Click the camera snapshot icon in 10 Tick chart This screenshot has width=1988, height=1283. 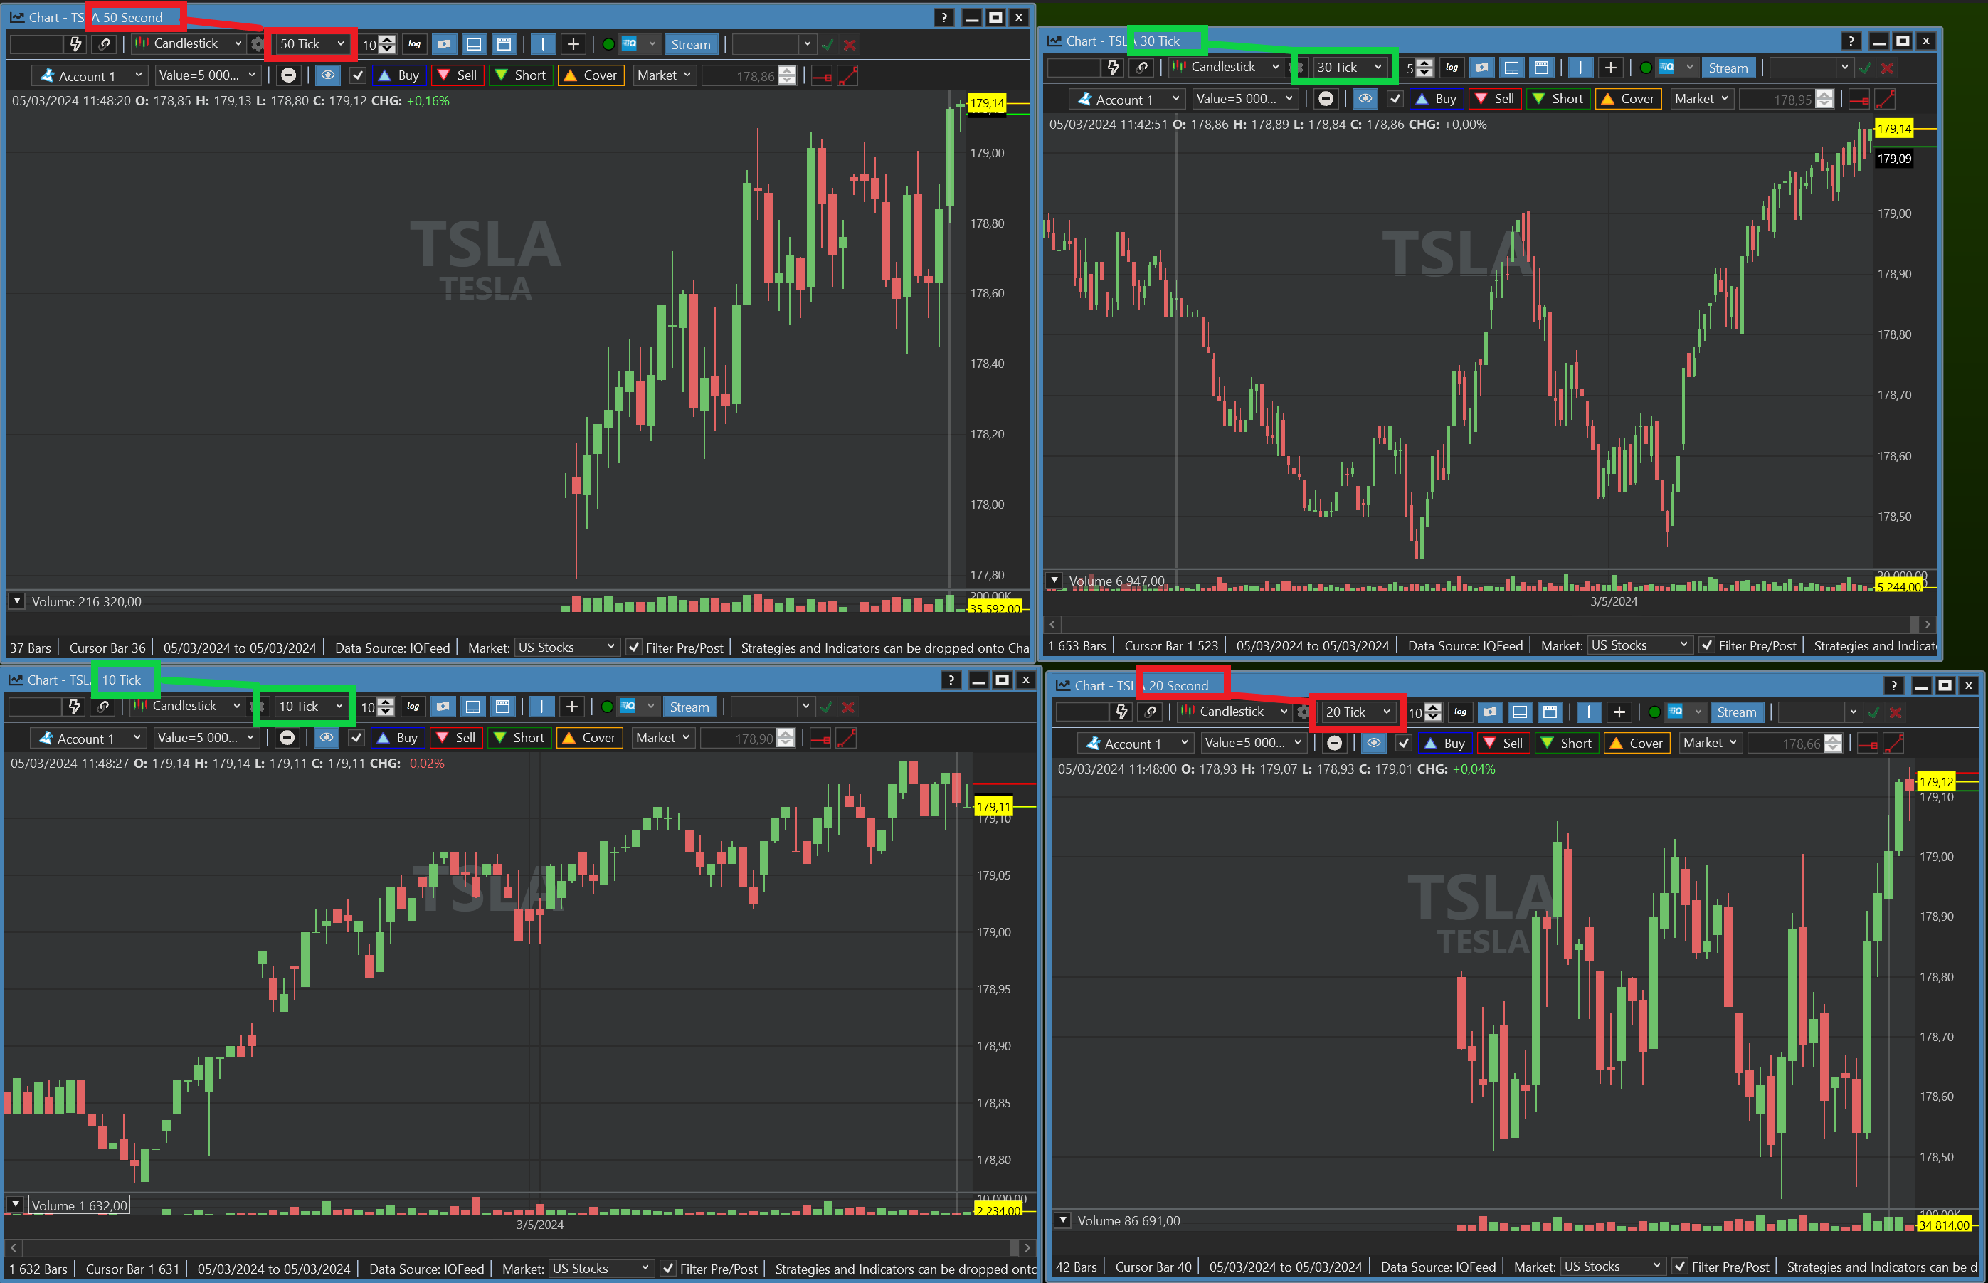click(443, 707)
